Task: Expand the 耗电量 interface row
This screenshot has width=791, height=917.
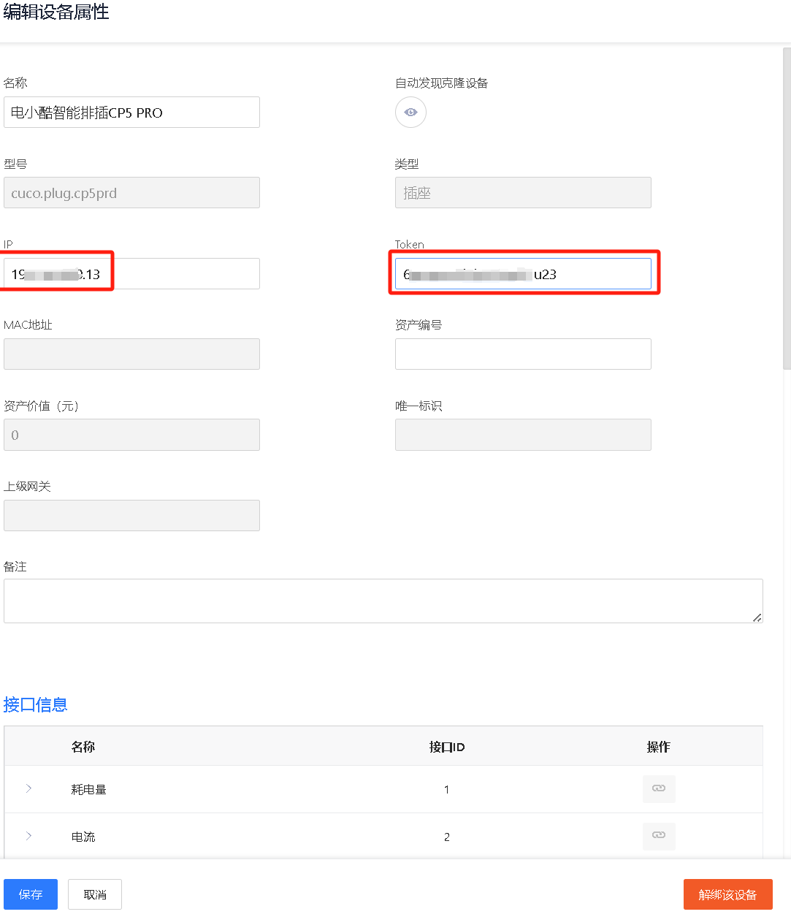Action: (28, 788)
